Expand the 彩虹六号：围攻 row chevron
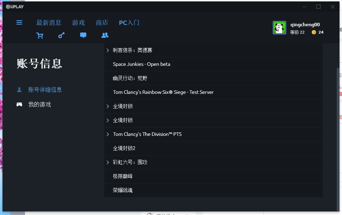Image resolution: width=342 pixels, height=215 pixels. 107,162
